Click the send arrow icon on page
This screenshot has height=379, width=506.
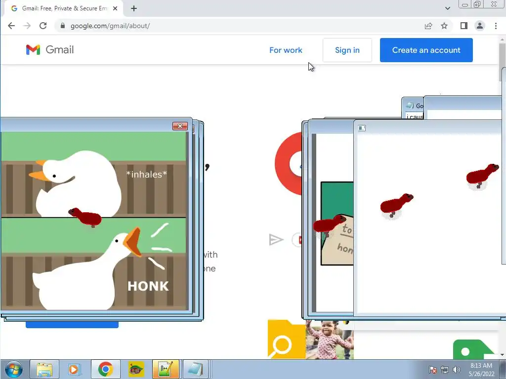(x=276, y=240)
